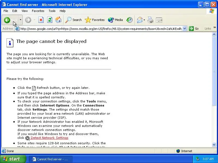The image size is (218, 163).
Task: Click the vertical scrollbar thumb
Action: [214, 71]
